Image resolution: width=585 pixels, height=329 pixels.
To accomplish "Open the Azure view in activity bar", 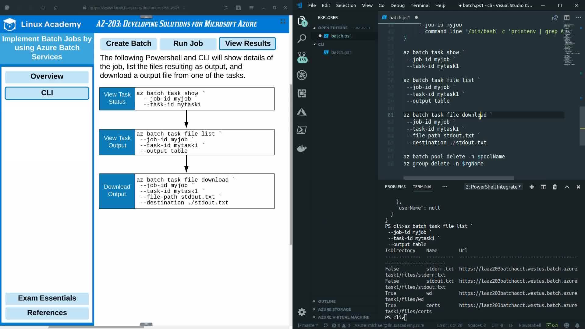I will click(302, 112).
